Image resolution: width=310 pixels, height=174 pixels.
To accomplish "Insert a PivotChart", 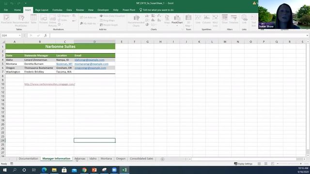I will [177, 20].
